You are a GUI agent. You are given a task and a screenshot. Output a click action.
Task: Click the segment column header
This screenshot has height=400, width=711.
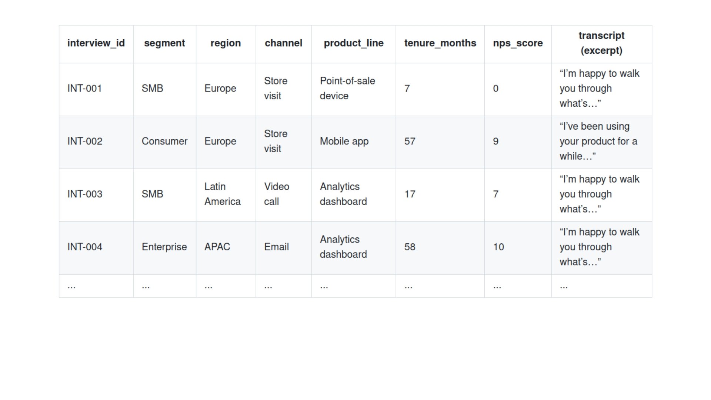click(164, 43)
